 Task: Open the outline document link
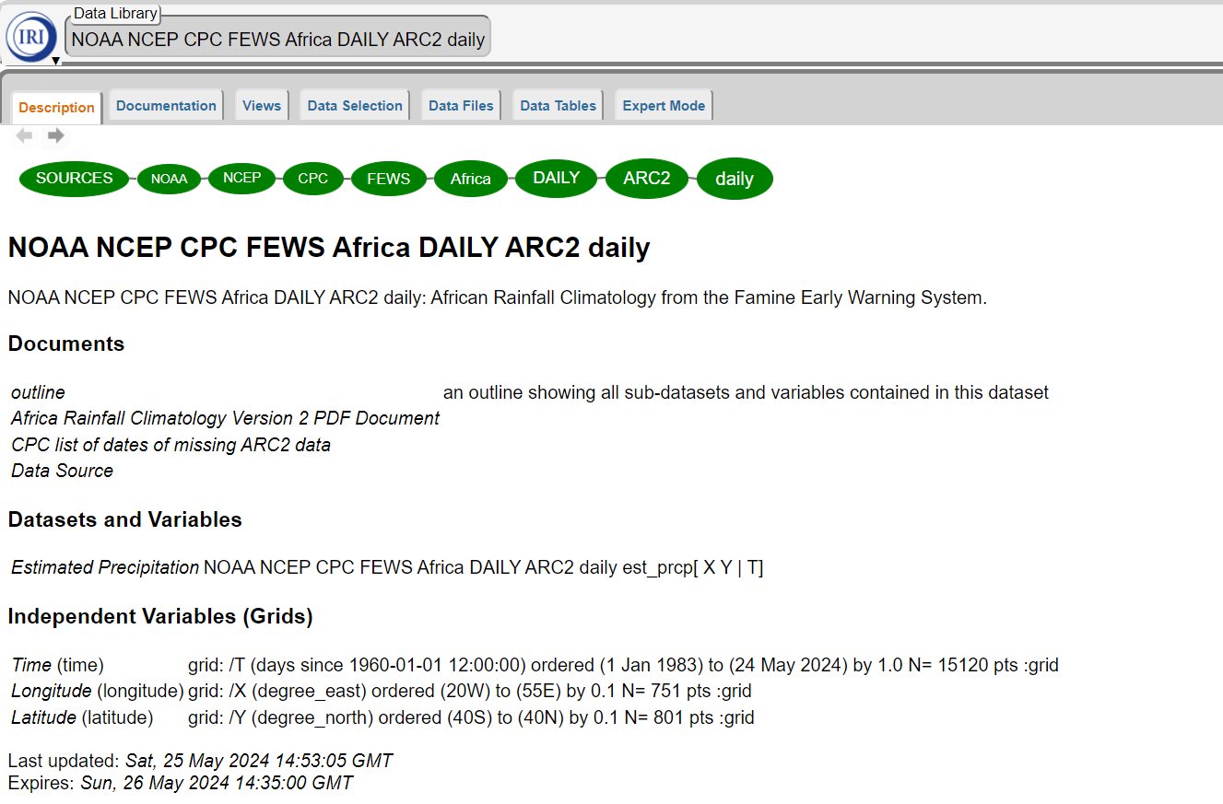pyautogui.click(x=38, y=392)
